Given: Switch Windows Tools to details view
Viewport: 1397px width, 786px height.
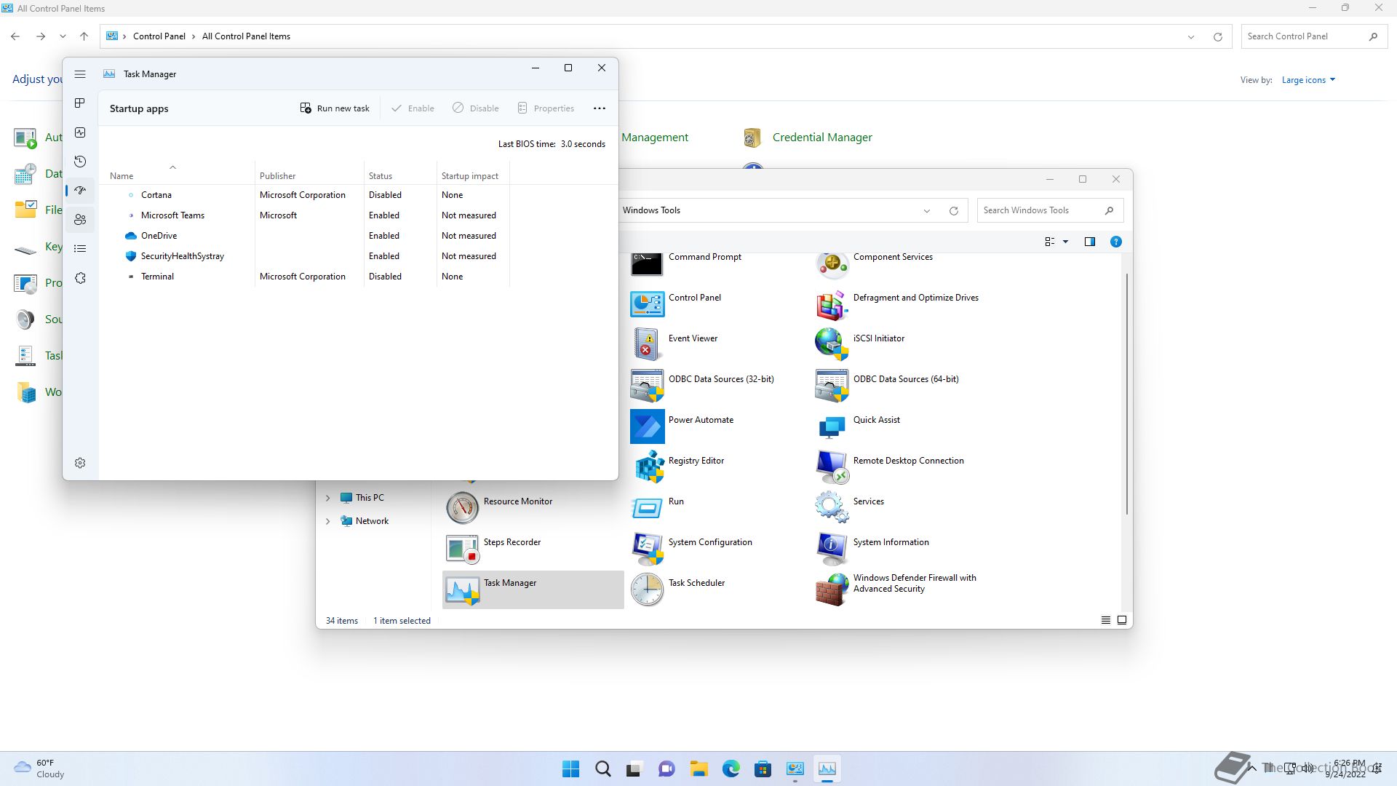Looking at the screenshot, I should pyautogui.click(x=1106, y=620).
